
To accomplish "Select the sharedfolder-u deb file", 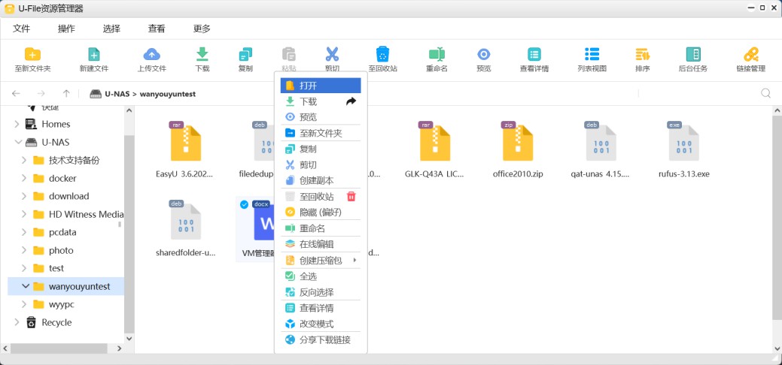I will tap(185, 228).
